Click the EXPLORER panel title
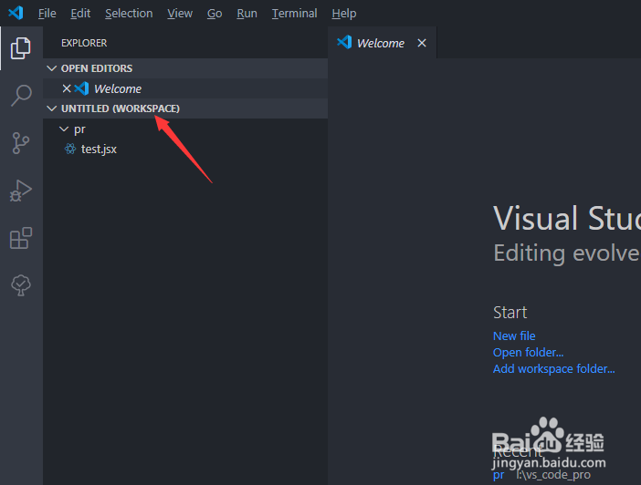Screen dimensions: 641x485 click(84, 43)
